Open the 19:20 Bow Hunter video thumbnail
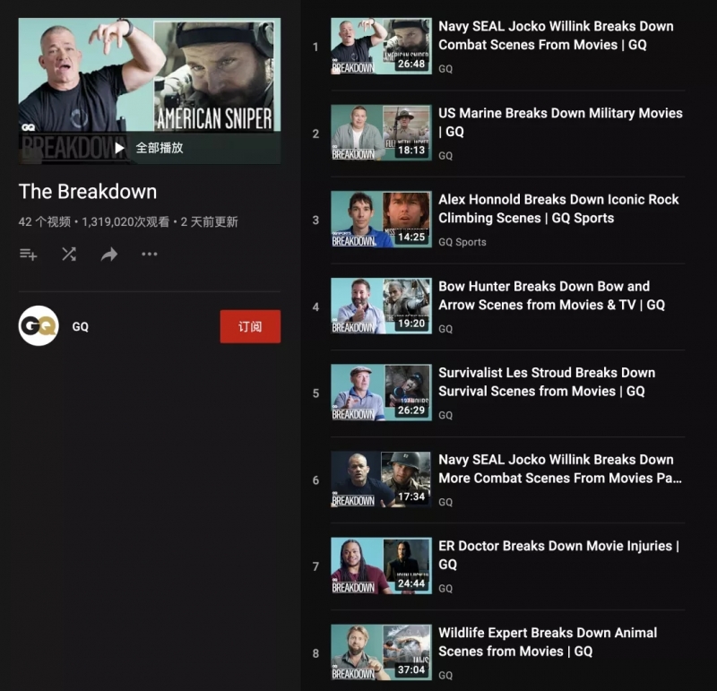717x691 pixels. [x=382, y=306]
